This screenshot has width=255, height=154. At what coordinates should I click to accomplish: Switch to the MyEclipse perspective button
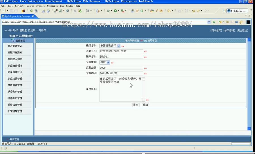(x=237, y=11)
